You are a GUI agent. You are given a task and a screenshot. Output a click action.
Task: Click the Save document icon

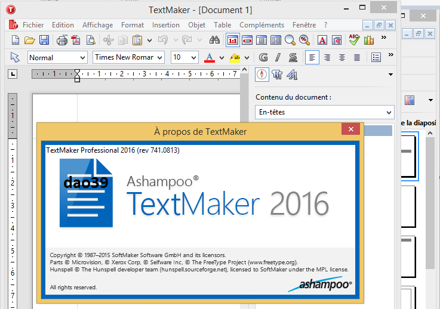pyautogui.click(x=44, y=41)
